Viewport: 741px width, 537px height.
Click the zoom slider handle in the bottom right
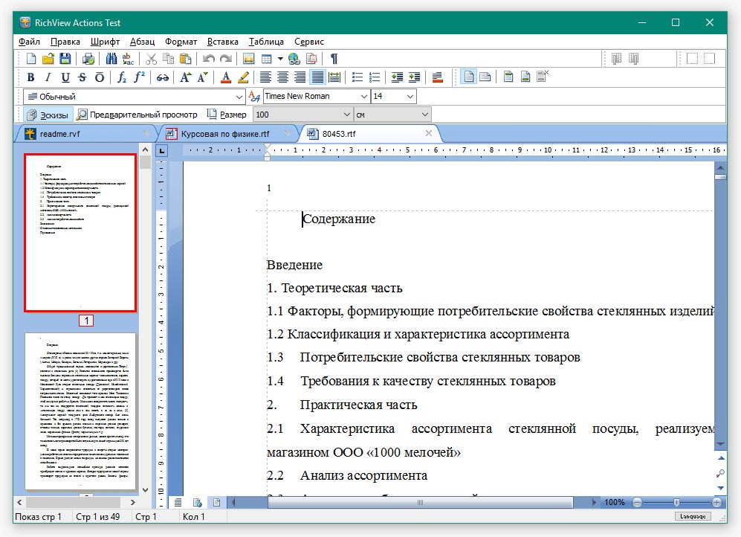[676, 503]
